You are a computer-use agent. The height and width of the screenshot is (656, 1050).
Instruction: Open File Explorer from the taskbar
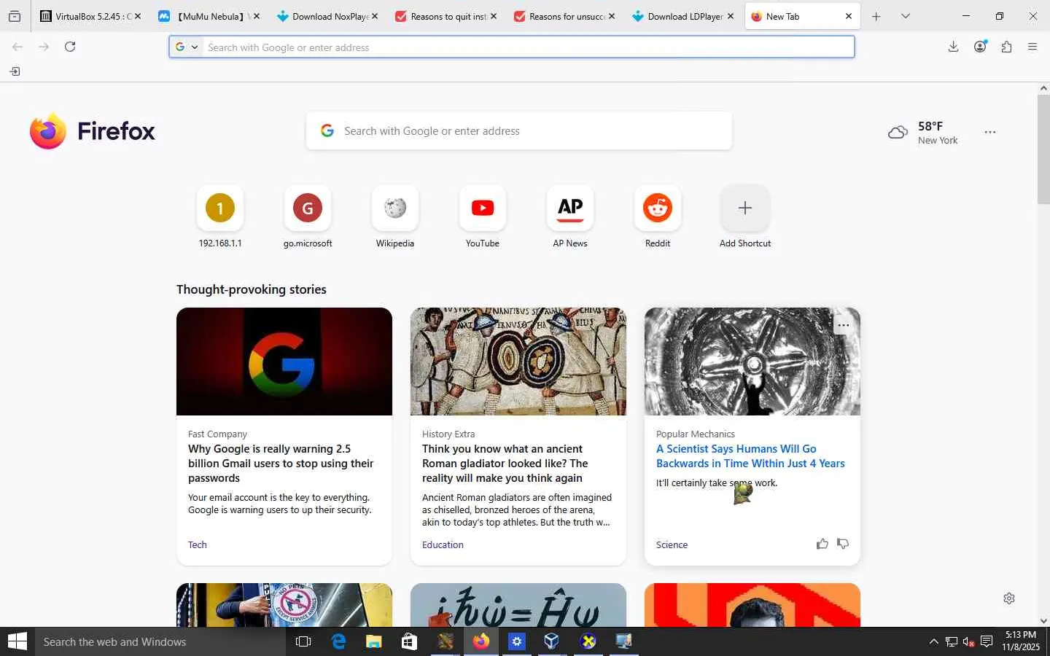coord(373,641)
